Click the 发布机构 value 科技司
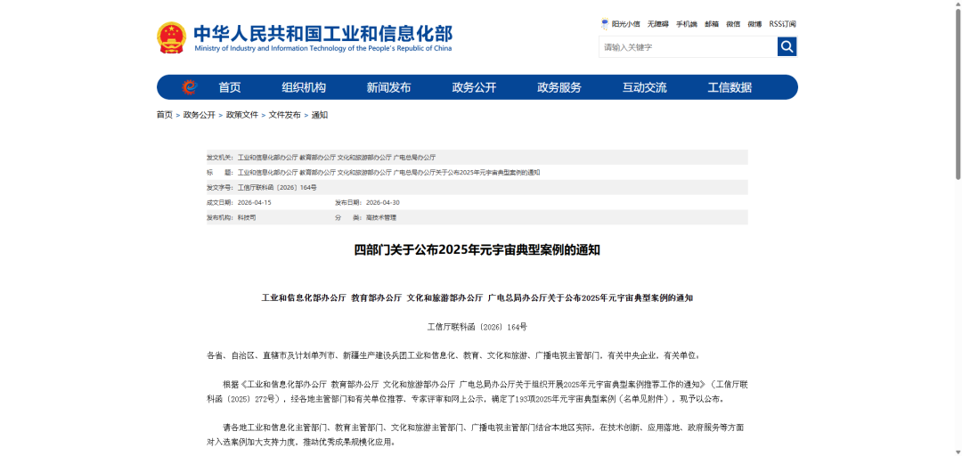 click(247, 217)
